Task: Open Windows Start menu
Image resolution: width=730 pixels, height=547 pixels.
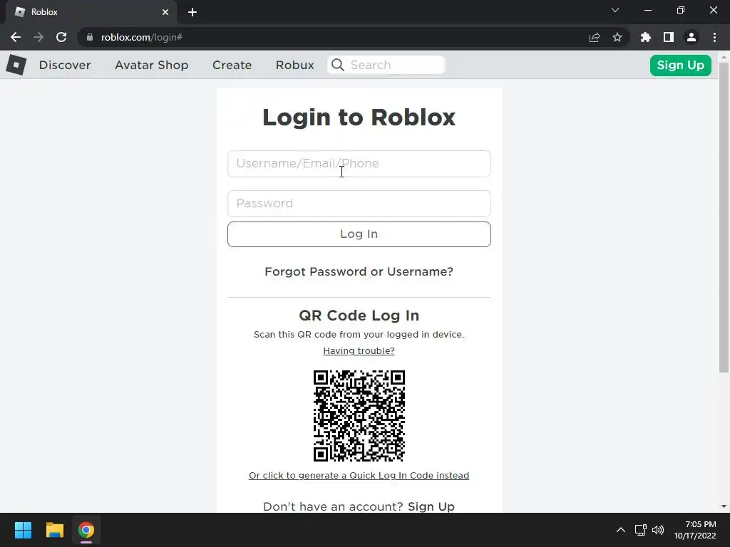Action: (23, 530)
